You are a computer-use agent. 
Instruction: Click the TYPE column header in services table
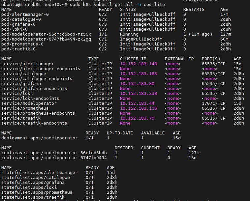click(x=94, y=59)
